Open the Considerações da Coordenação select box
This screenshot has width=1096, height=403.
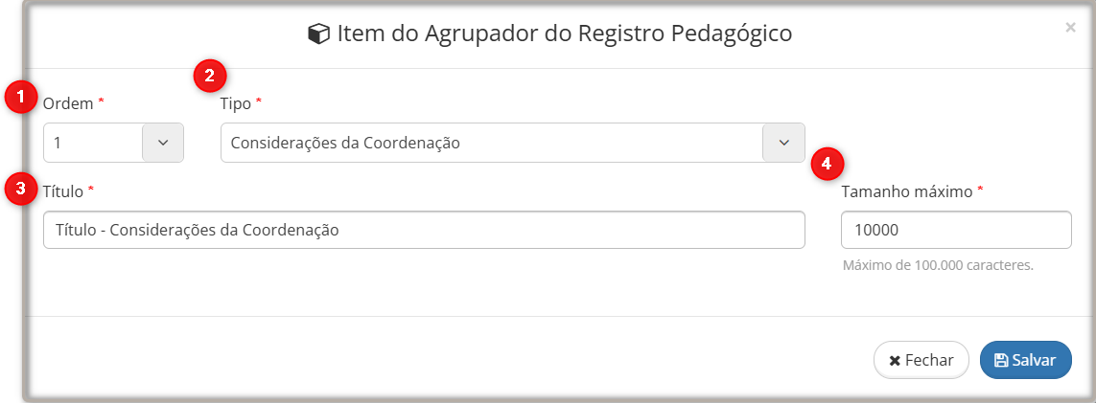(491, 143)
